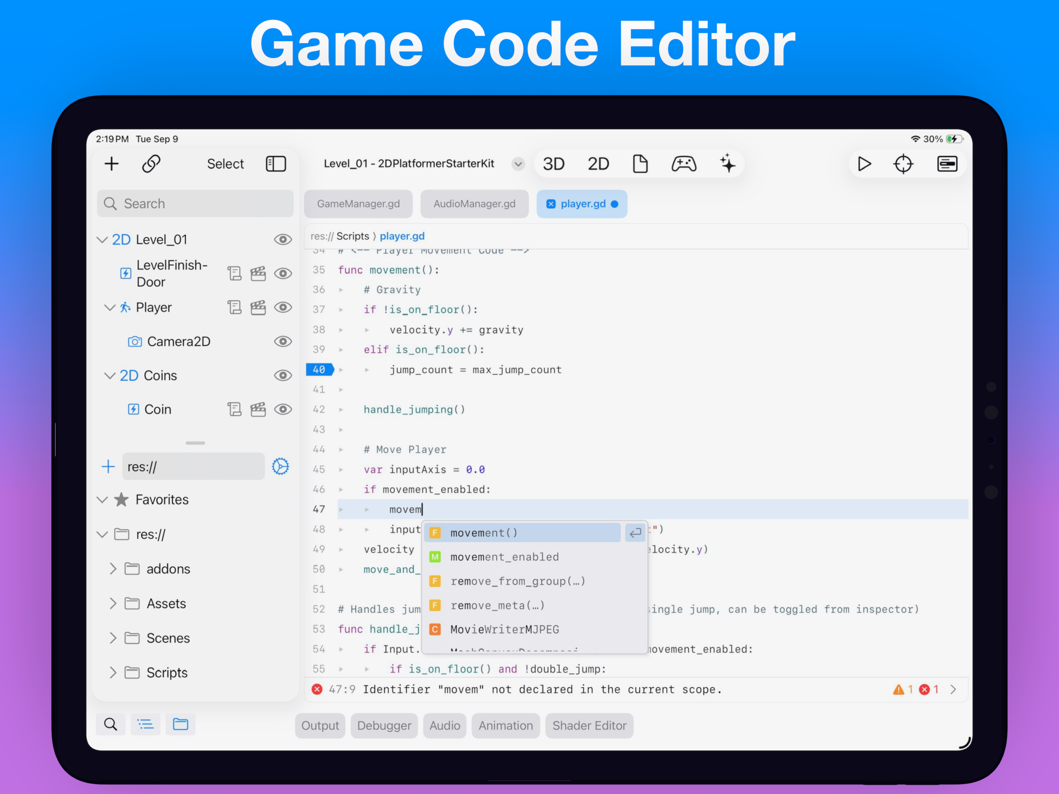Click breakpoint marker on line 40
This screenshot has height=794, width=1059.
tap(319, 370)
